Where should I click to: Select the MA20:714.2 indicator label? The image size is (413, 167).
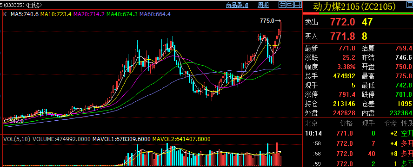point(89,14)
